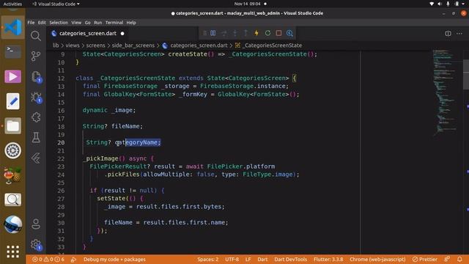Open the Source Control view
The width and height of the screenshot is (469, 264).
[x=36, y=56]
